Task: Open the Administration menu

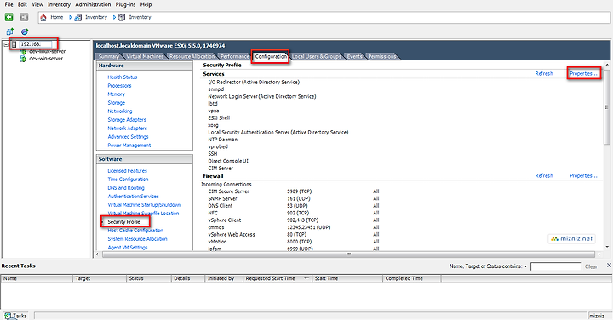Action: 93,4
